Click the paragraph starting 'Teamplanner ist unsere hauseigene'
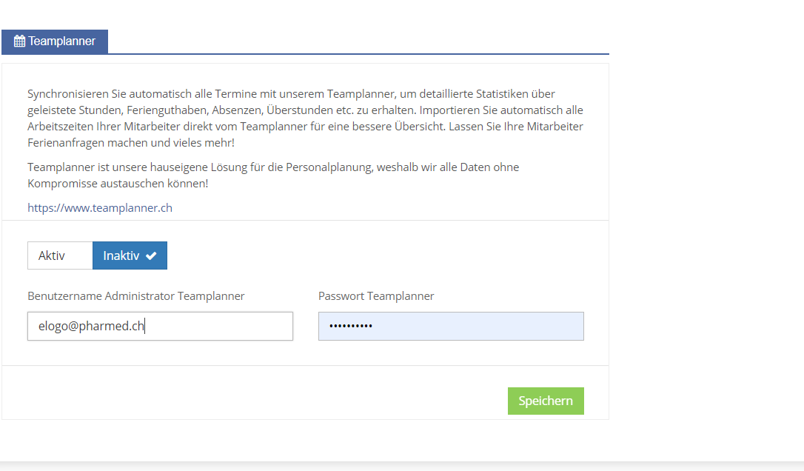This screenshot has width=804, height=471. coord(273,176)
